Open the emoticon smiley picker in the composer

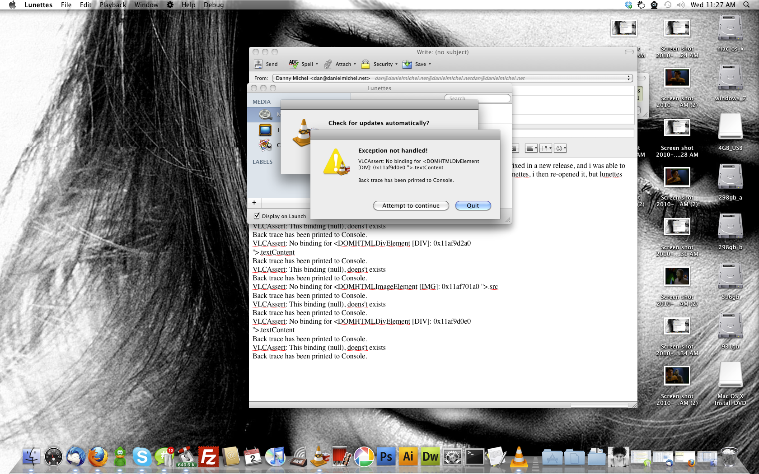tap(560, 149)
